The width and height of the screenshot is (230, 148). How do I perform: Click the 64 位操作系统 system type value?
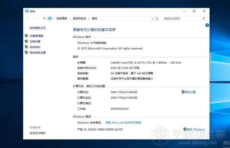coord(132,73)
